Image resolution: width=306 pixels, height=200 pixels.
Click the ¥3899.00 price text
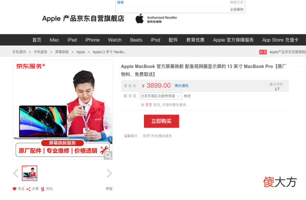[156, 86]
